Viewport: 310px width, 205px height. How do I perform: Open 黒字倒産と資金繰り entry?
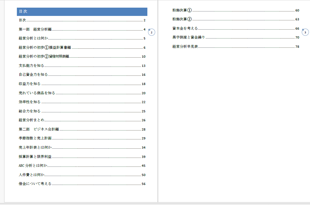pos(189,38)
